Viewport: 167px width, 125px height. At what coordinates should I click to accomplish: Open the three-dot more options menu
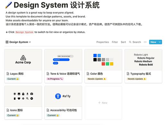click(x=145, y=42)
